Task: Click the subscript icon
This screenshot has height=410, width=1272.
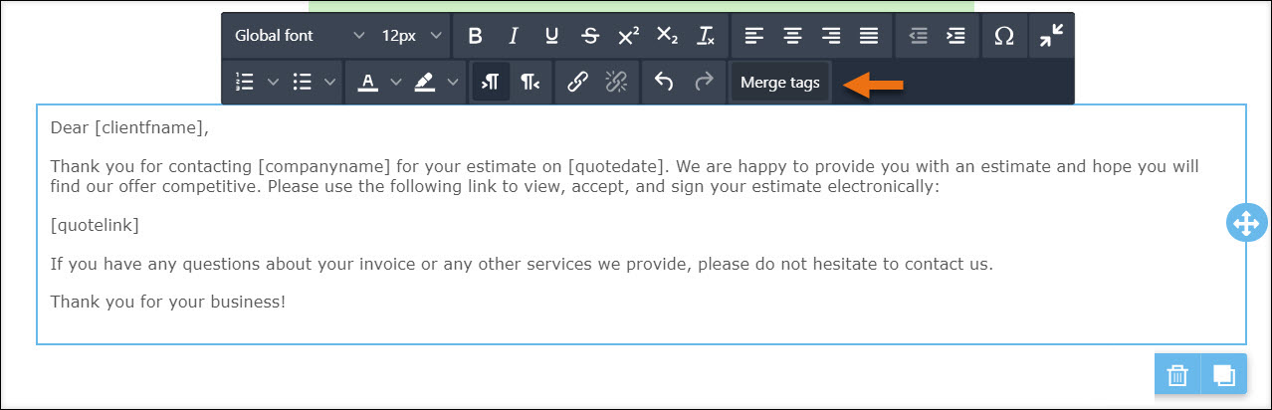Action: pos(667,36)
